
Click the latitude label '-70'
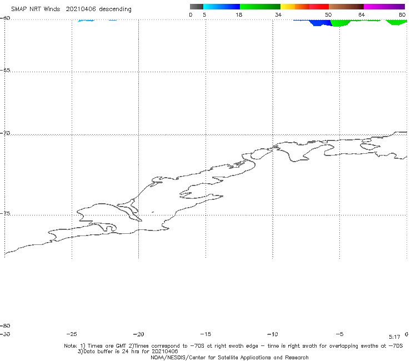[x=5, y=133]
